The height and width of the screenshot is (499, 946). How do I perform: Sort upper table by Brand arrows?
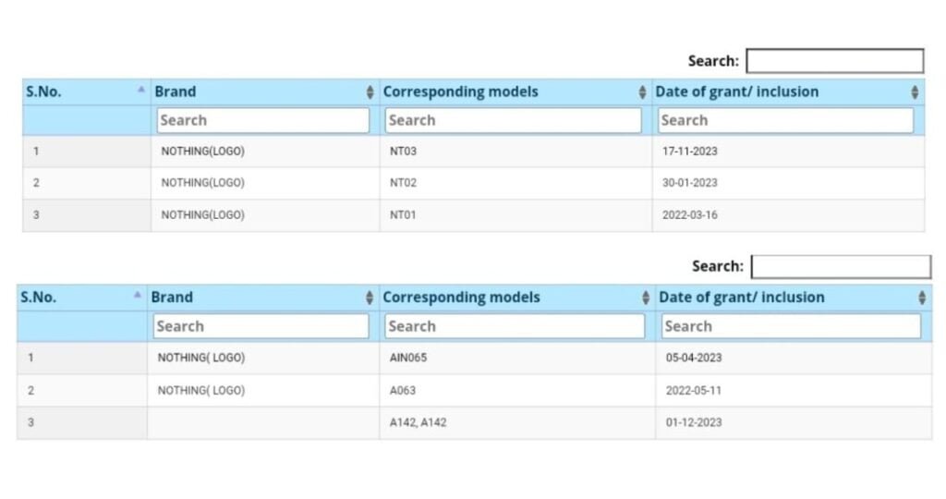(x=370, y=91)
